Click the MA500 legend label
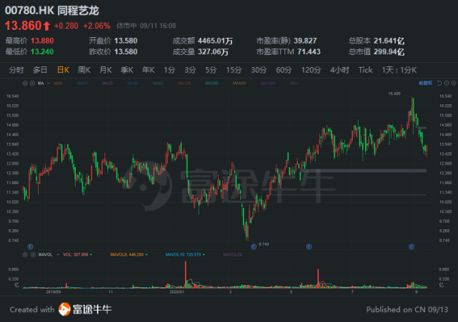 tap(239, 84)
